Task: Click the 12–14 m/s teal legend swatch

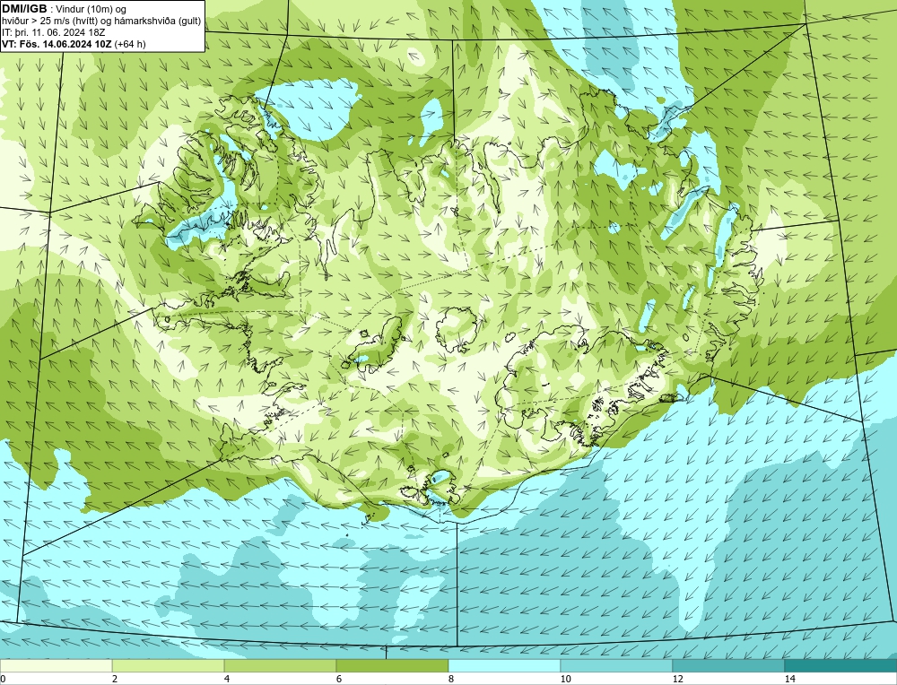Action: click(x=728, y=666)
